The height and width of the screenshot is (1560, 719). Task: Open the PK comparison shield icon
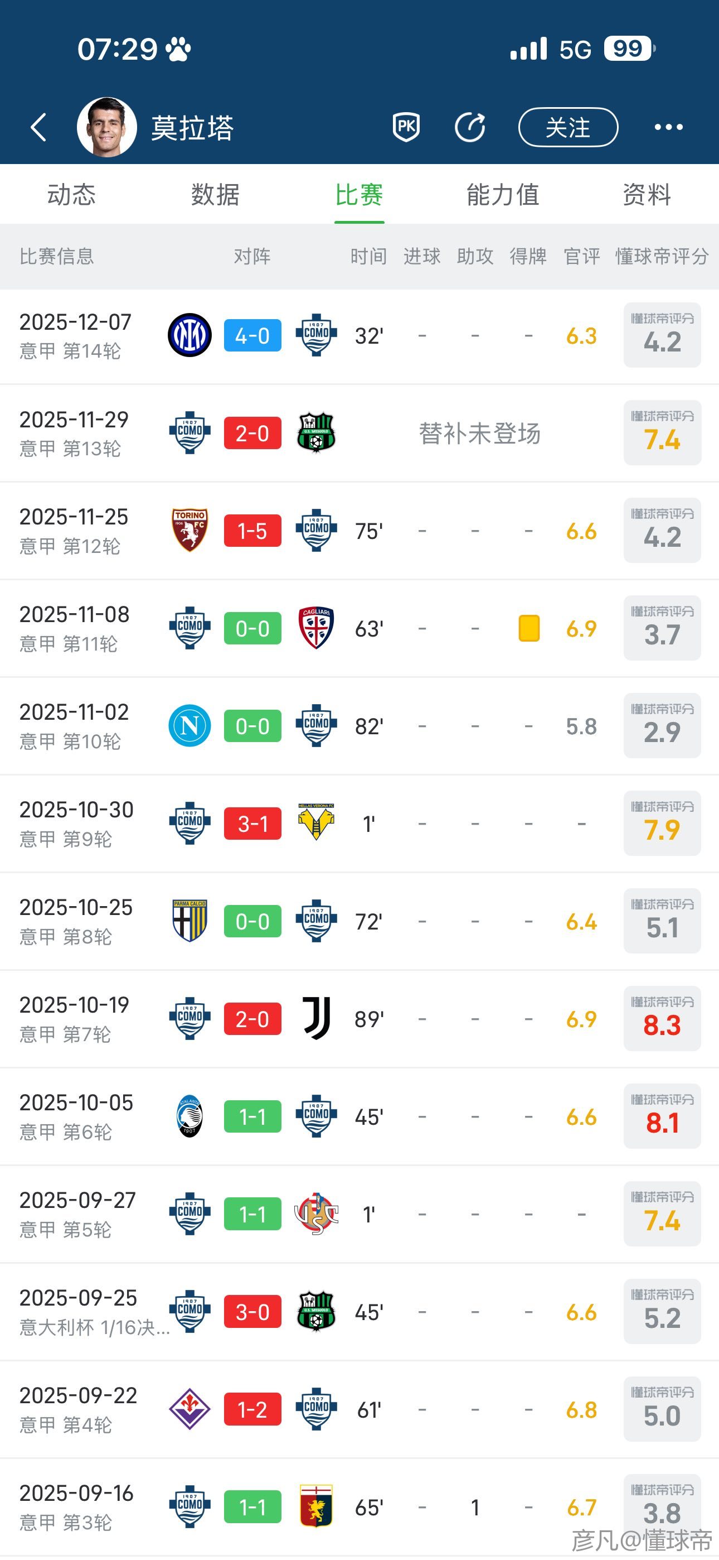tap(406, 127)
